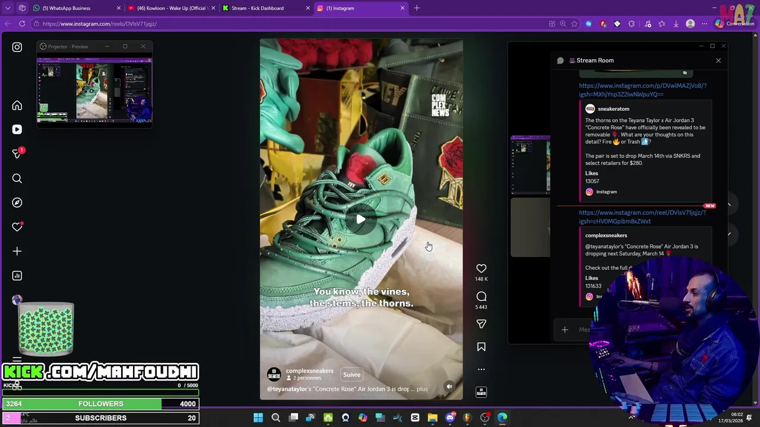This screenshot has height=427, width=760.
Task: Open complexsneakers avatar on reel
Action: pyautogui.click(x=274, y=374)
